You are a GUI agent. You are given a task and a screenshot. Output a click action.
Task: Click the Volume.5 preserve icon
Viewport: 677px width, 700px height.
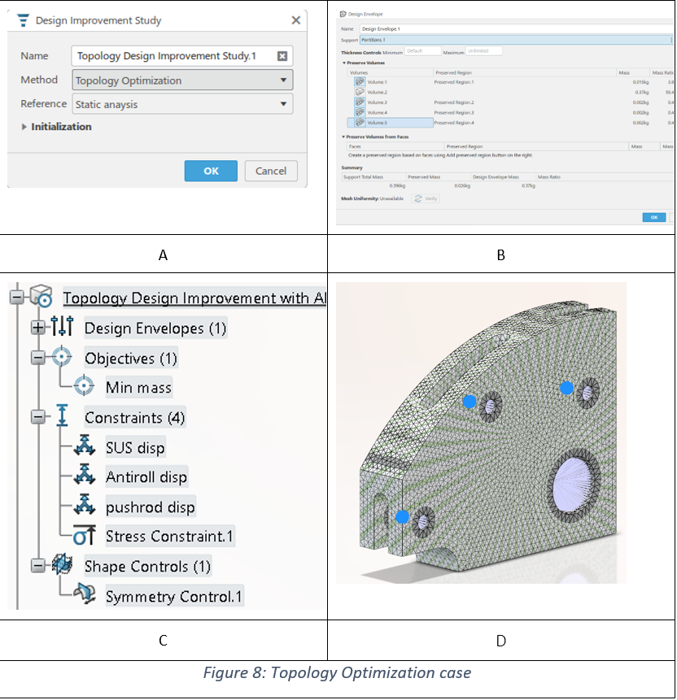[x=360, y=122]
